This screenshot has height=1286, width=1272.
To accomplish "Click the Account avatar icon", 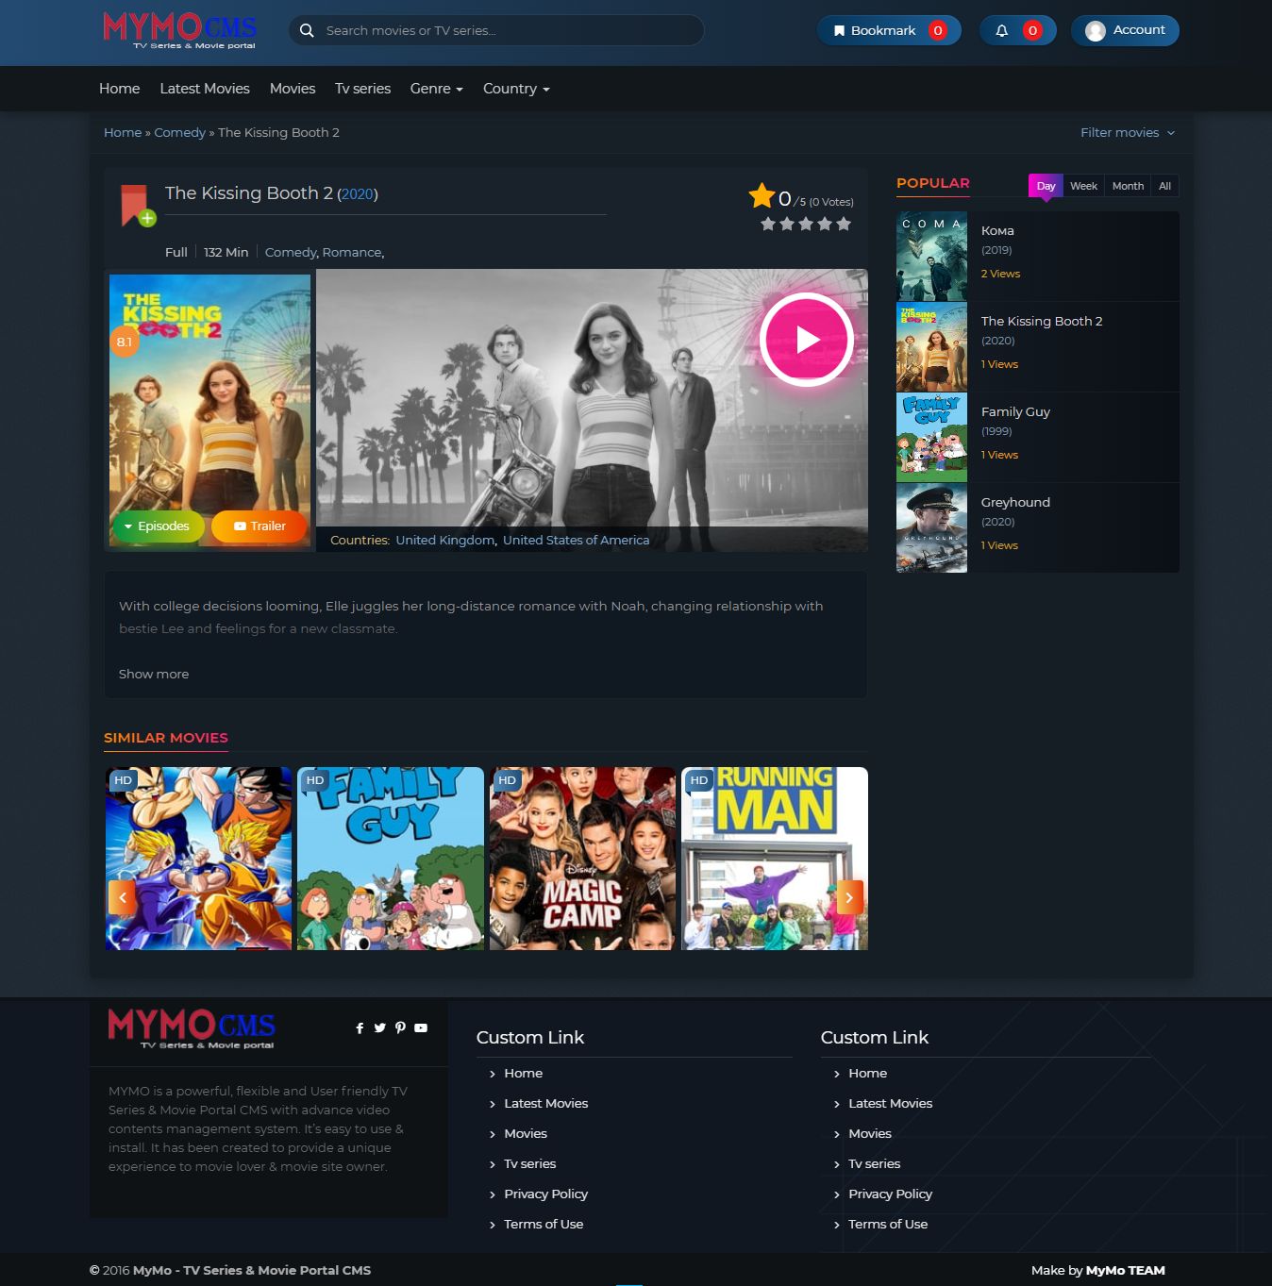I will pyautogui.click(x=1096, y=31).
